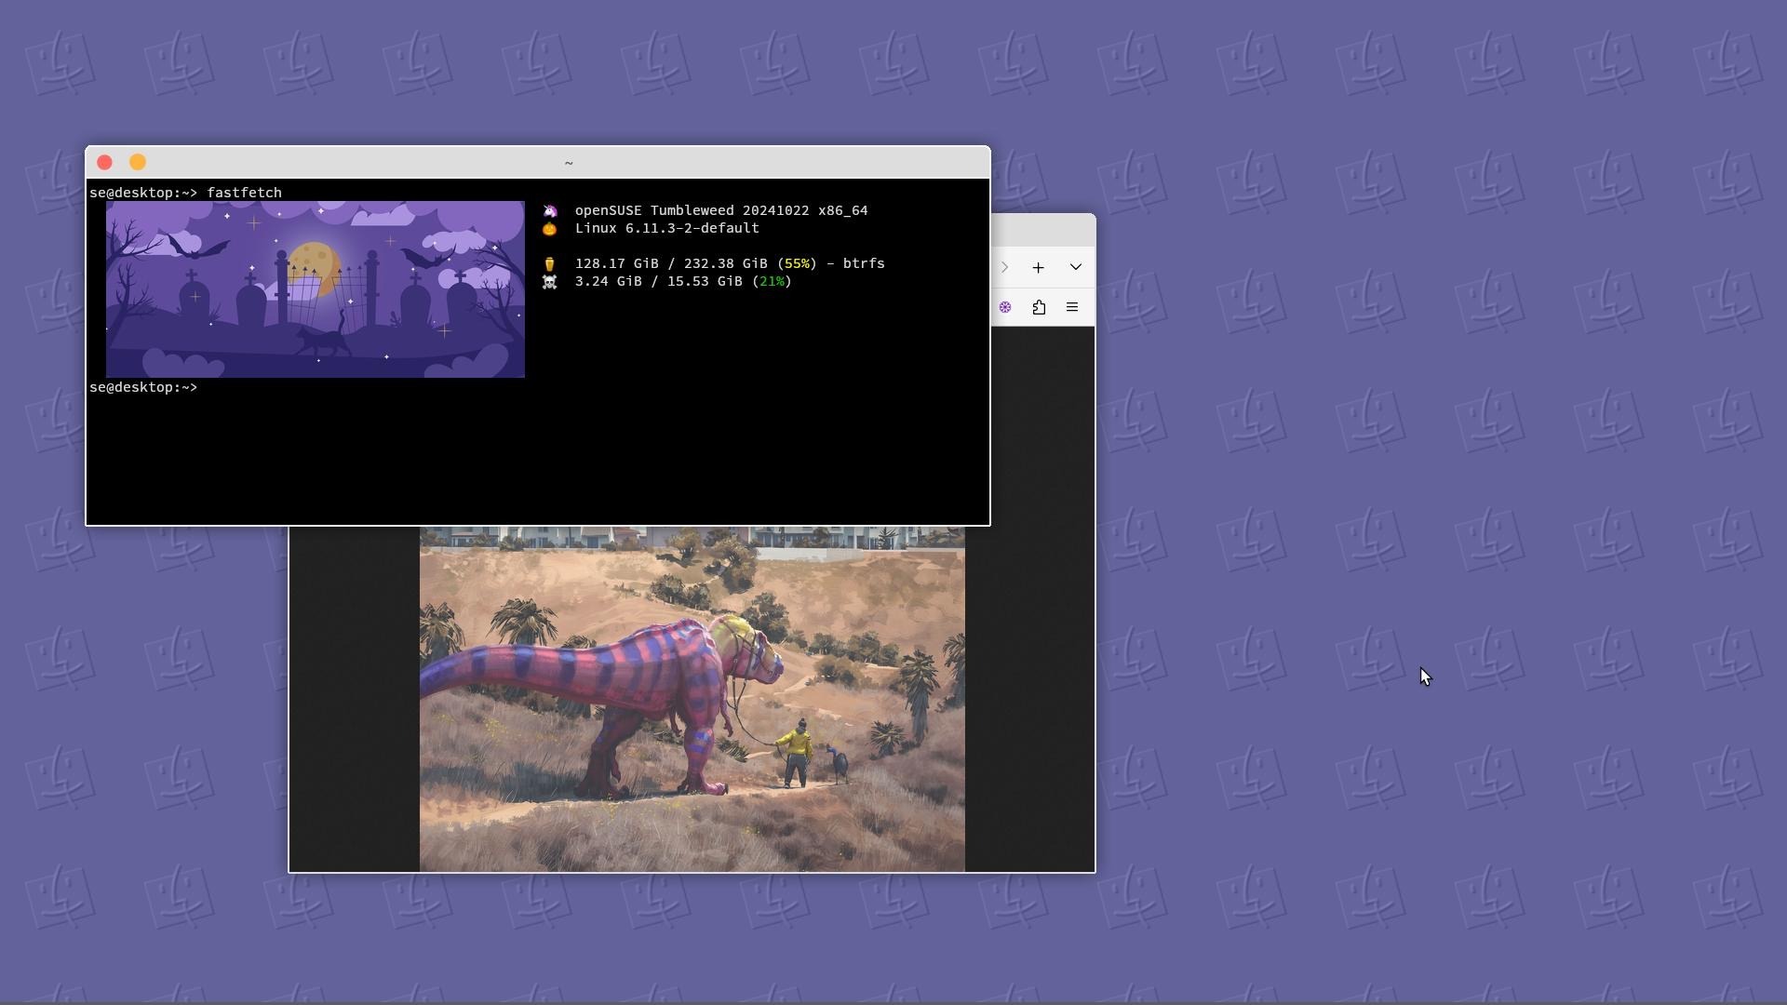Open a new browser tab with plus button
Image resolution: width=1787 pixels, height=1005 pixels.
point(1038,268)
